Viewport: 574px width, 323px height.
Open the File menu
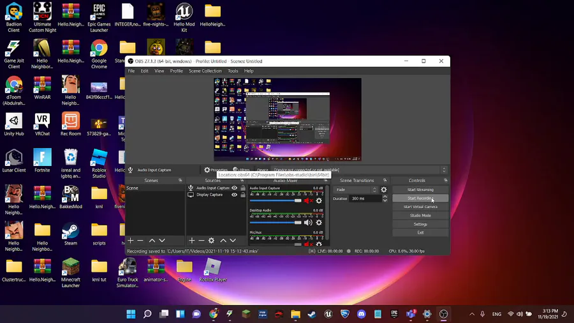[x=131, y=71]
